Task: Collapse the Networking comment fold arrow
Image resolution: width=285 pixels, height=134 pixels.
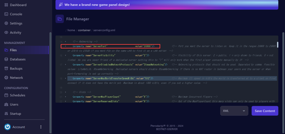Action: pos(65,42)
